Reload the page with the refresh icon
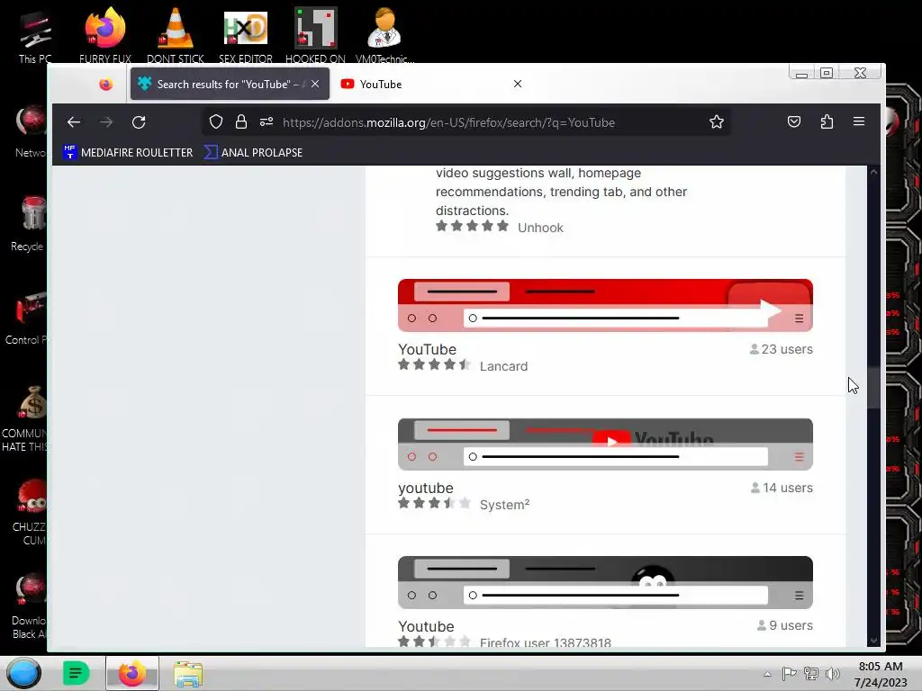The image size is (922, 691). tap(139, 122)
